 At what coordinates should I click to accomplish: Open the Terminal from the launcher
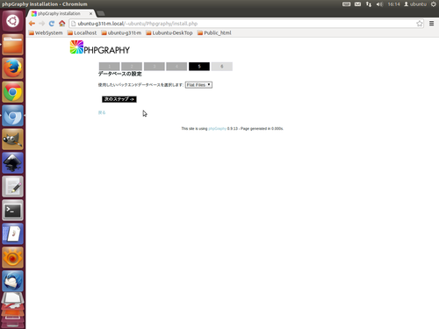(12, 211)
